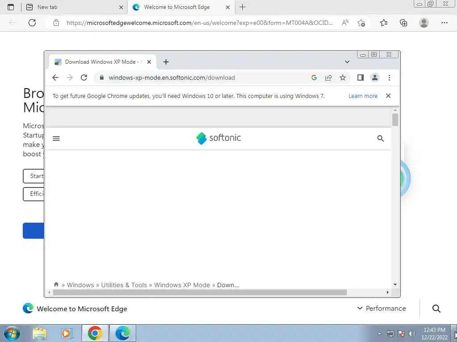Click the Chrome profile avatar icon
Screen dimensions: 457x342
click(x=375, y=77)
